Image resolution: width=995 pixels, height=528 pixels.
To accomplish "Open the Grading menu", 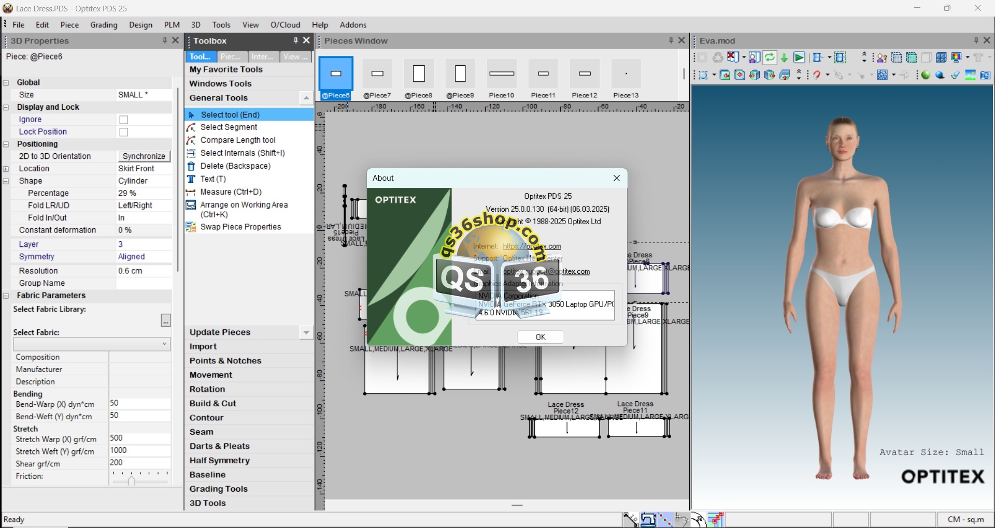I will [x=104, y=25].
